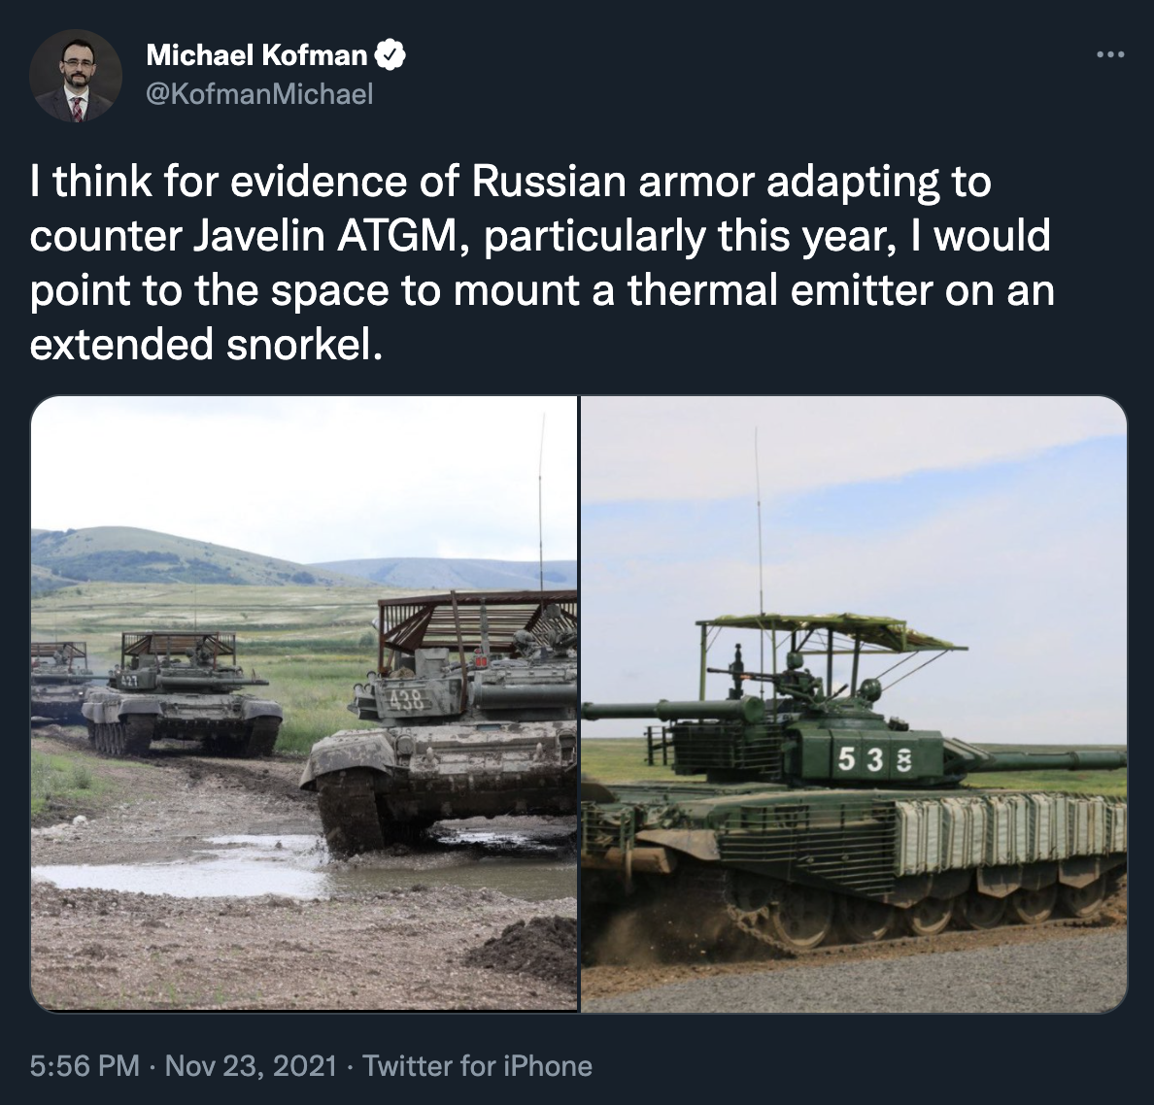Open the left photo of muddy tanks

(x=304, y=703)
